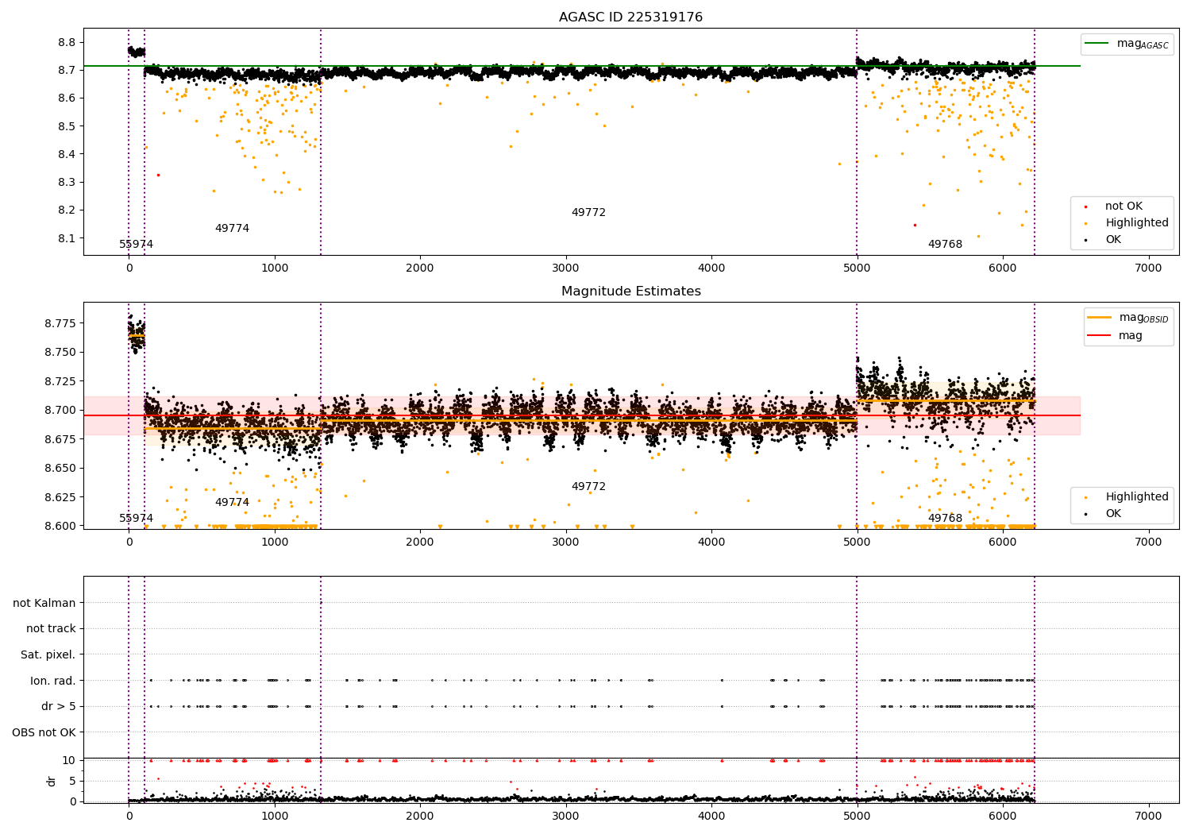Image resolution: width=1191 pixels, height=834 pixels.
Task: Click the 'OBS not OK' axis label
Action: pos(44,732)
